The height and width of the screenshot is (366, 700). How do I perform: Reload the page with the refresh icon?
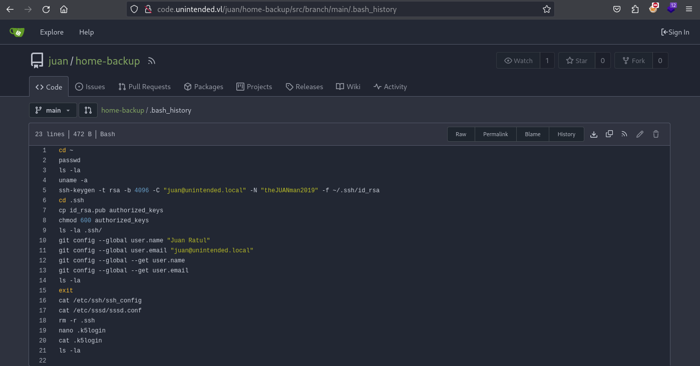pyautogui.click(x=46, y=9)
